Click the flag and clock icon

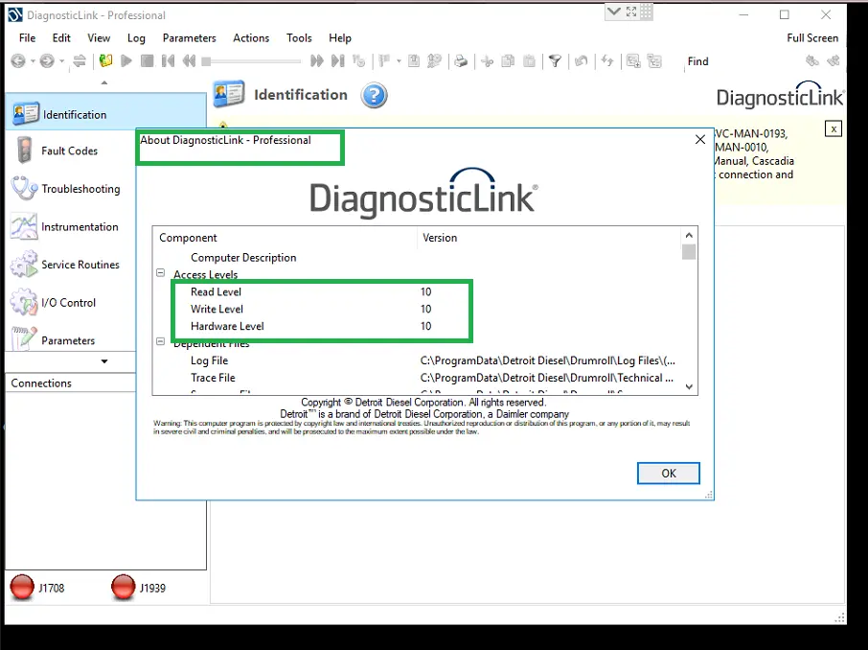click(359, 61)
